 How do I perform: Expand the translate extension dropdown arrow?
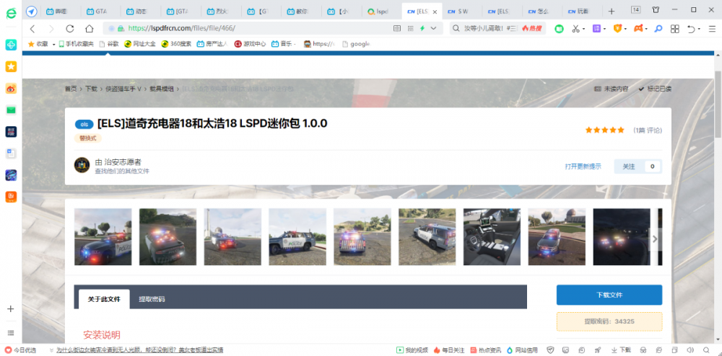604,29
